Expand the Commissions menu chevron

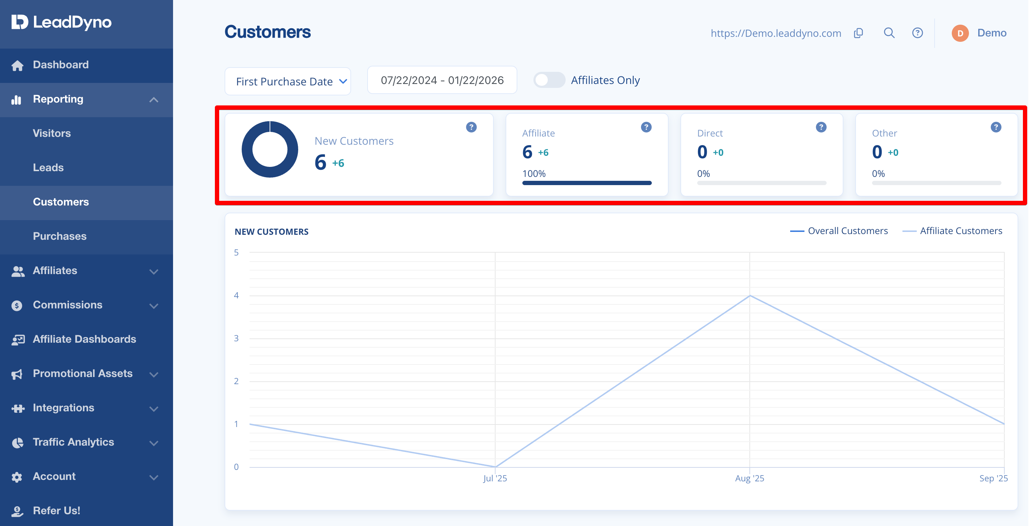tap(154, 306)
